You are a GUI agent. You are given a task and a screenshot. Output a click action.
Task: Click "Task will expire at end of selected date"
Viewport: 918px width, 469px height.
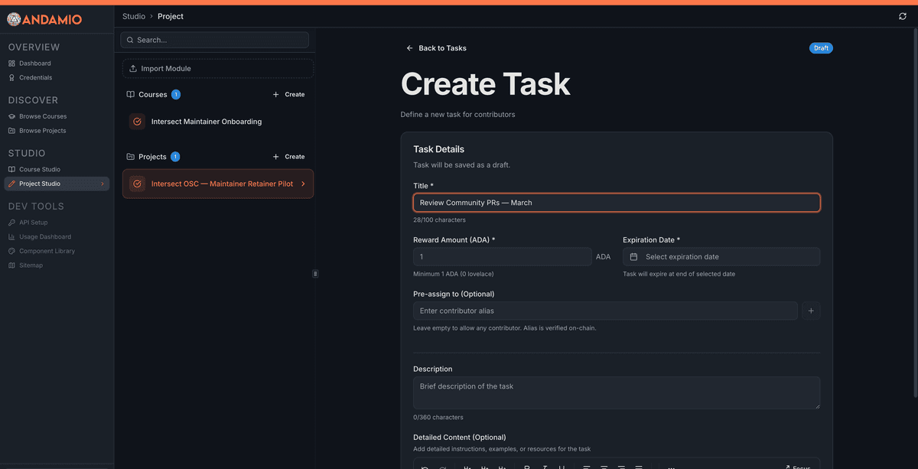pyautogui.click(x=679, y=274)
